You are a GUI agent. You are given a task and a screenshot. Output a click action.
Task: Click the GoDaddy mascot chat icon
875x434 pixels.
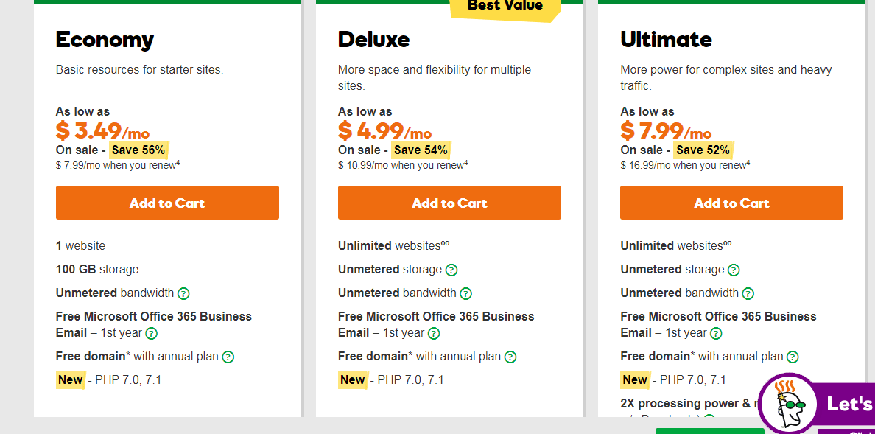pyautogui.click(x=790, y=405)
